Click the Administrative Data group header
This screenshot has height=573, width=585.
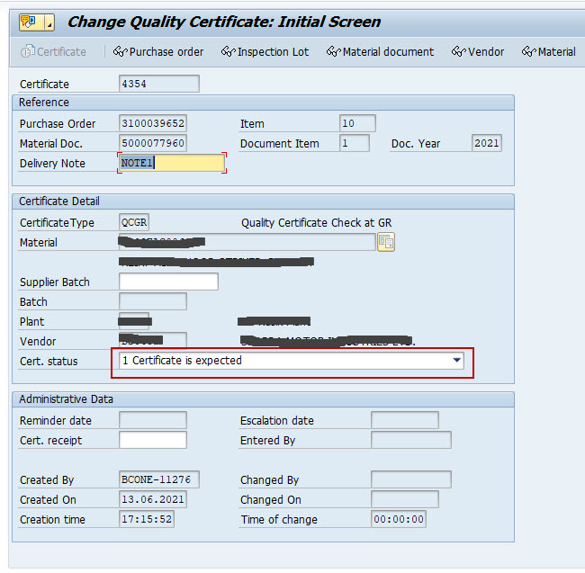tap(264, 399)
